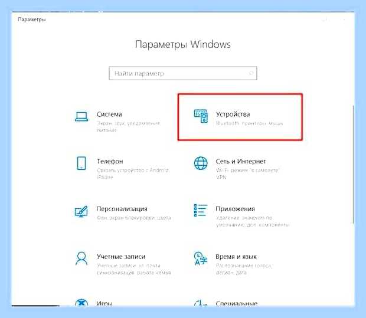
Task: Click the Экран, звук, уведомления description
Action: (x=128, y=127)
